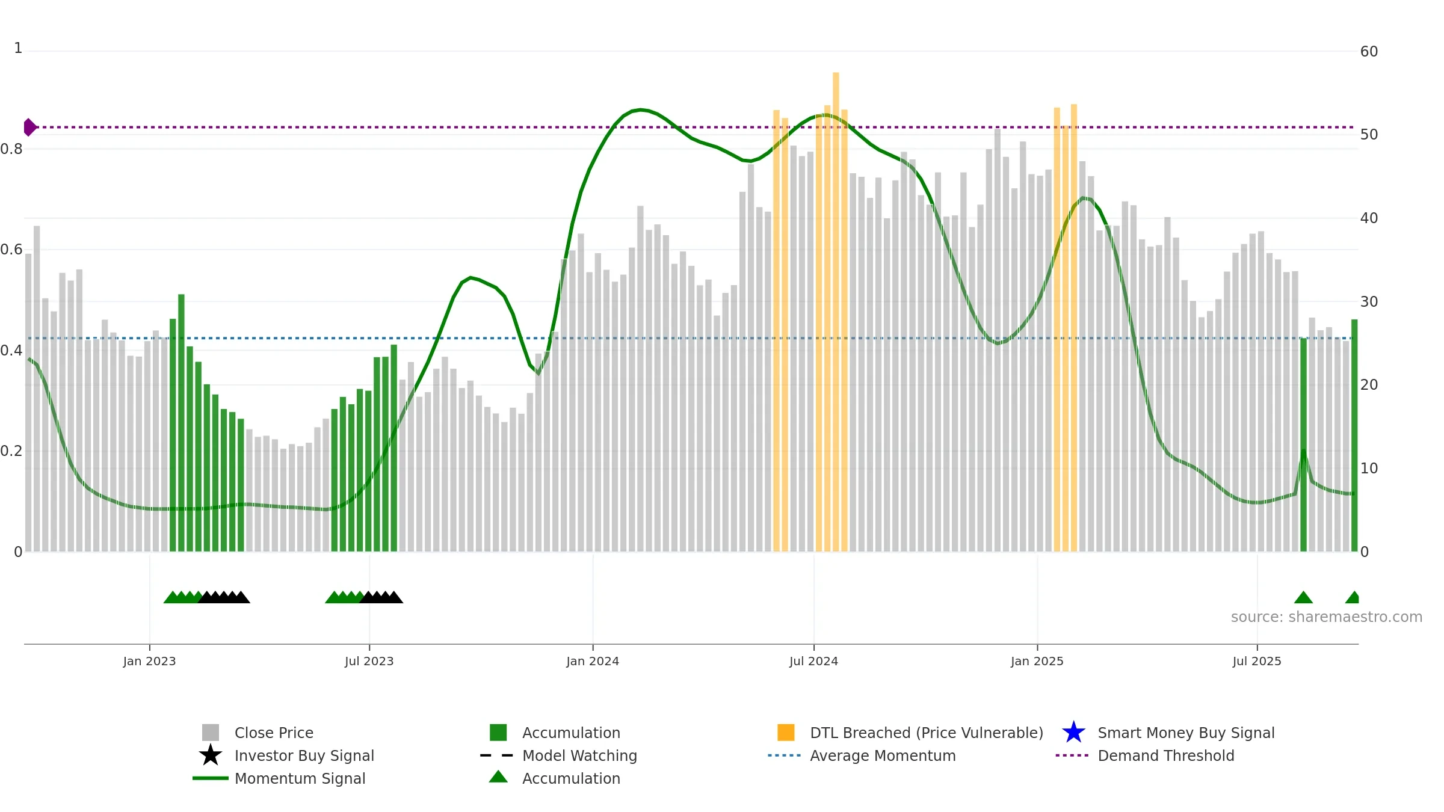Click the blue Smart Money Buy Signal star

(1073, 732)
